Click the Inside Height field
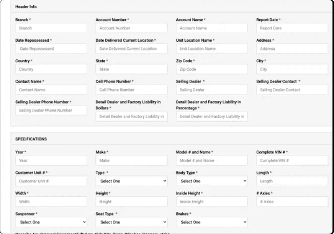 (x=212, y=202)
